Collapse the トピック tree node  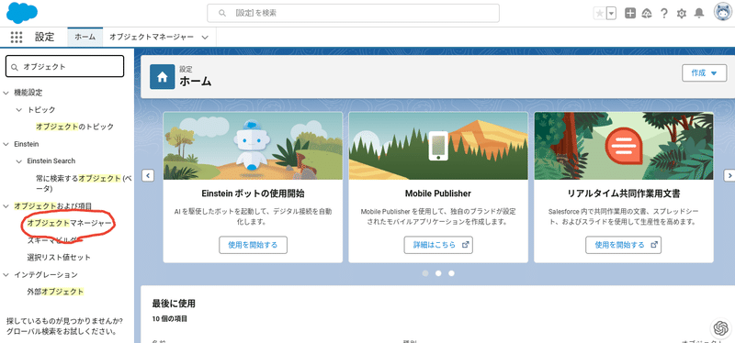click(x=18, y=109)
